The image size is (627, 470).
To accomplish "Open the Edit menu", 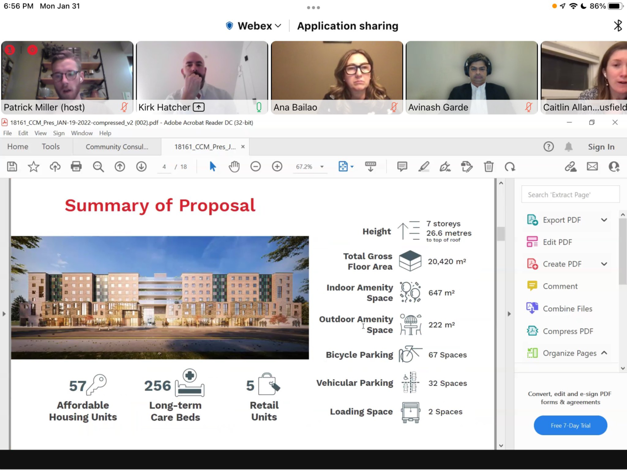I will pos(23,133).
